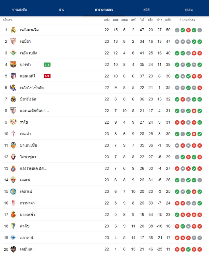
Task: Select the ตารางคะแนน tab
Action: click(x=104, y=9)
